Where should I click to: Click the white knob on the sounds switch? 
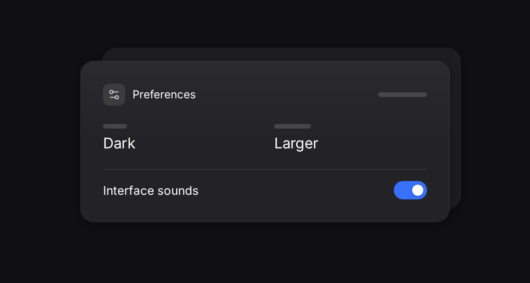(417, 190)
